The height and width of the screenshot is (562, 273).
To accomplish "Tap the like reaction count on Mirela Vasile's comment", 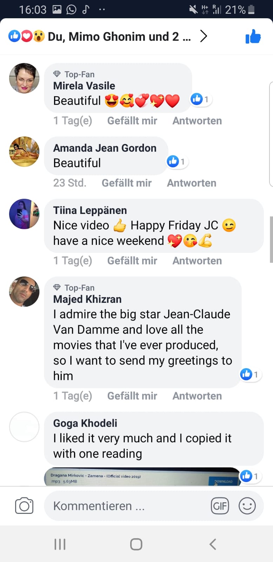I will 201,99.
